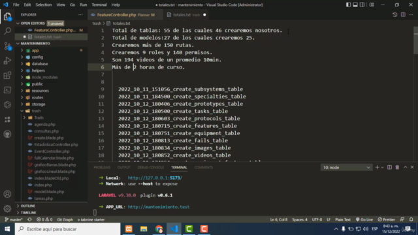The width and height of the screenshot is (418, 235).
Task: Change language mode Plain Text
Action: [342, 219]
